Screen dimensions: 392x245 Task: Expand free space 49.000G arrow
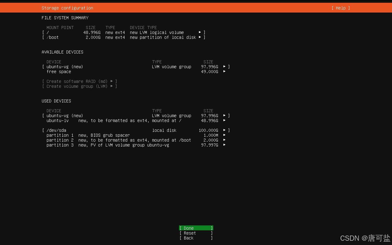pyautogui.click(x=224, y=72)
